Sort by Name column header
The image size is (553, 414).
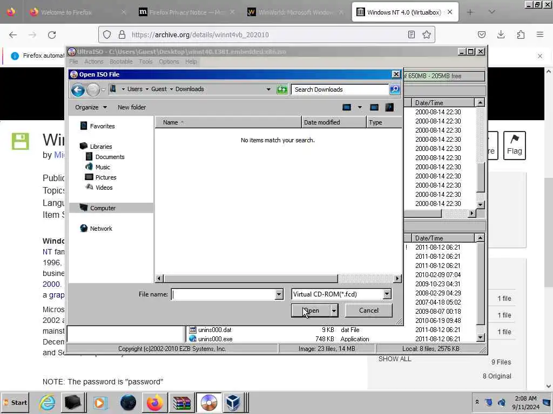point(228,122)
